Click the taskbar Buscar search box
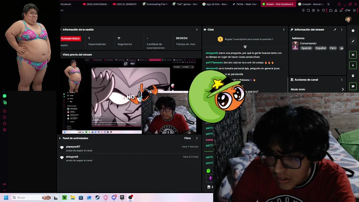Screen dimensions: 359x202 pos(31,198)
